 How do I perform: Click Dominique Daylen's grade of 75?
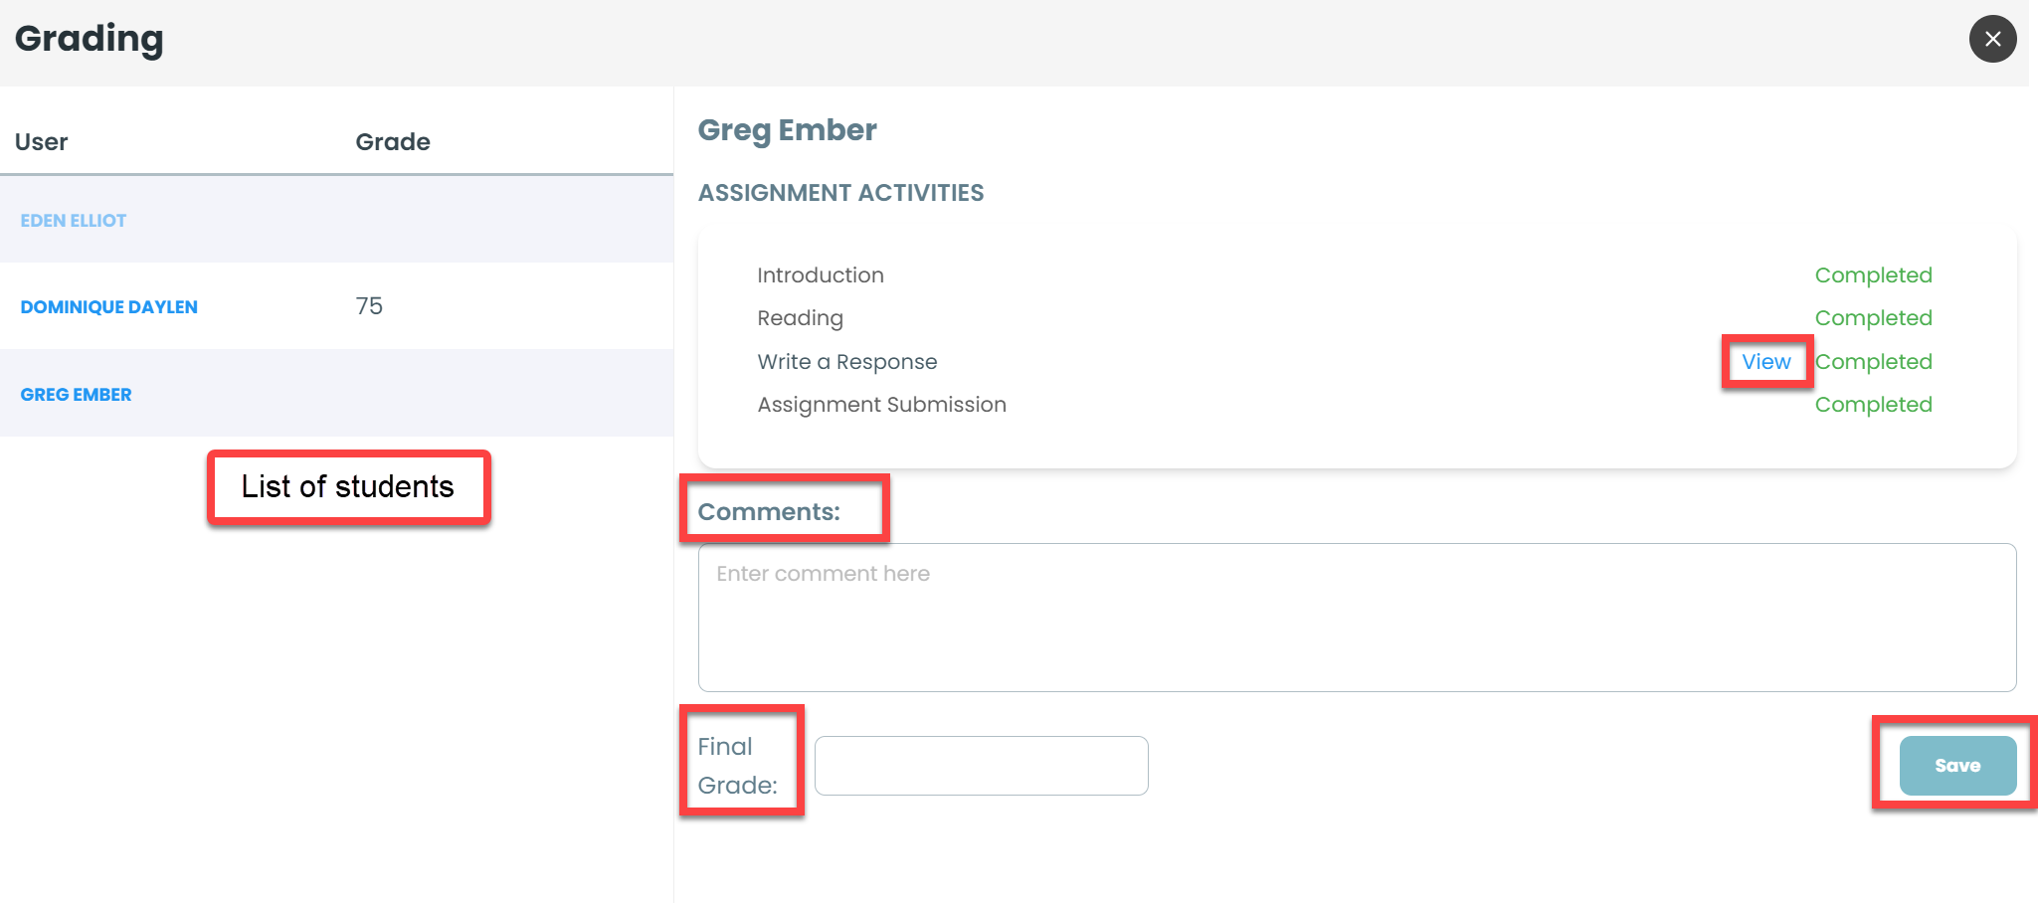369,306
